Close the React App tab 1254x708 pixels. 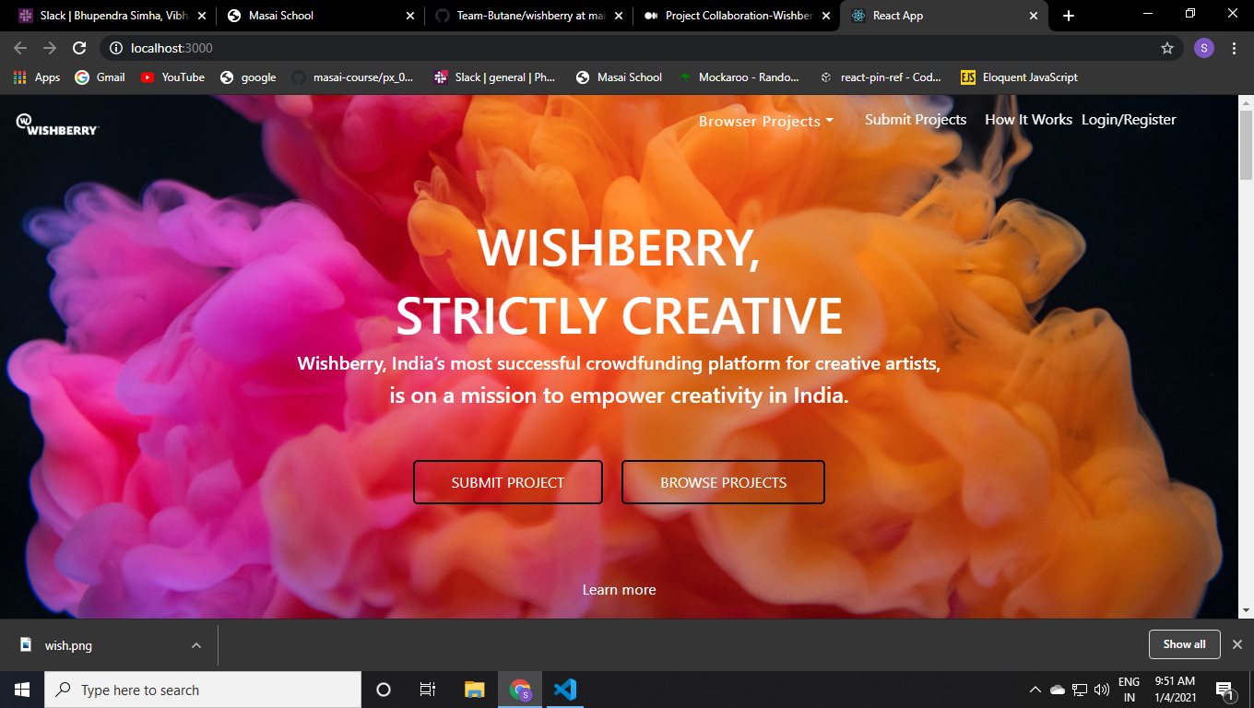1034,16
